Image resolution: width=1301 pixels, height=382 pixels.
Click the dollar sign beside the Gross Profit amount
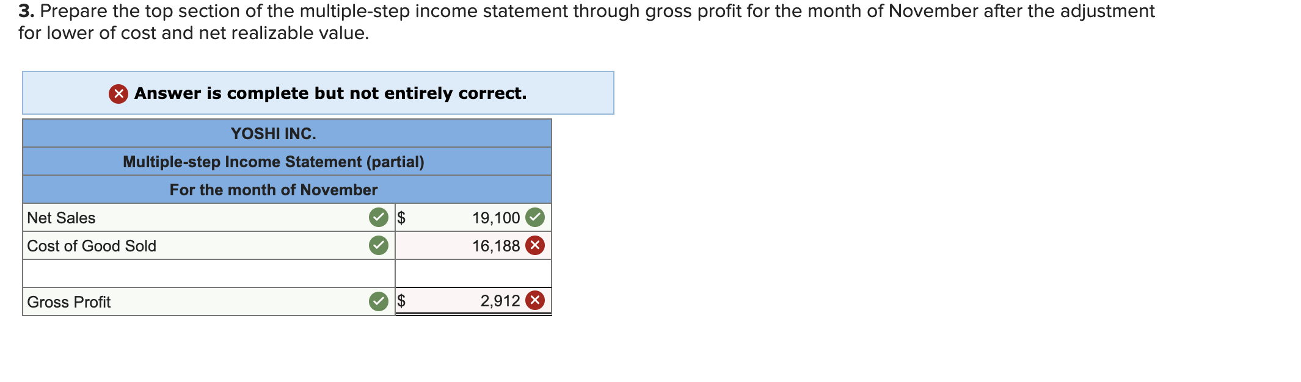402,301
